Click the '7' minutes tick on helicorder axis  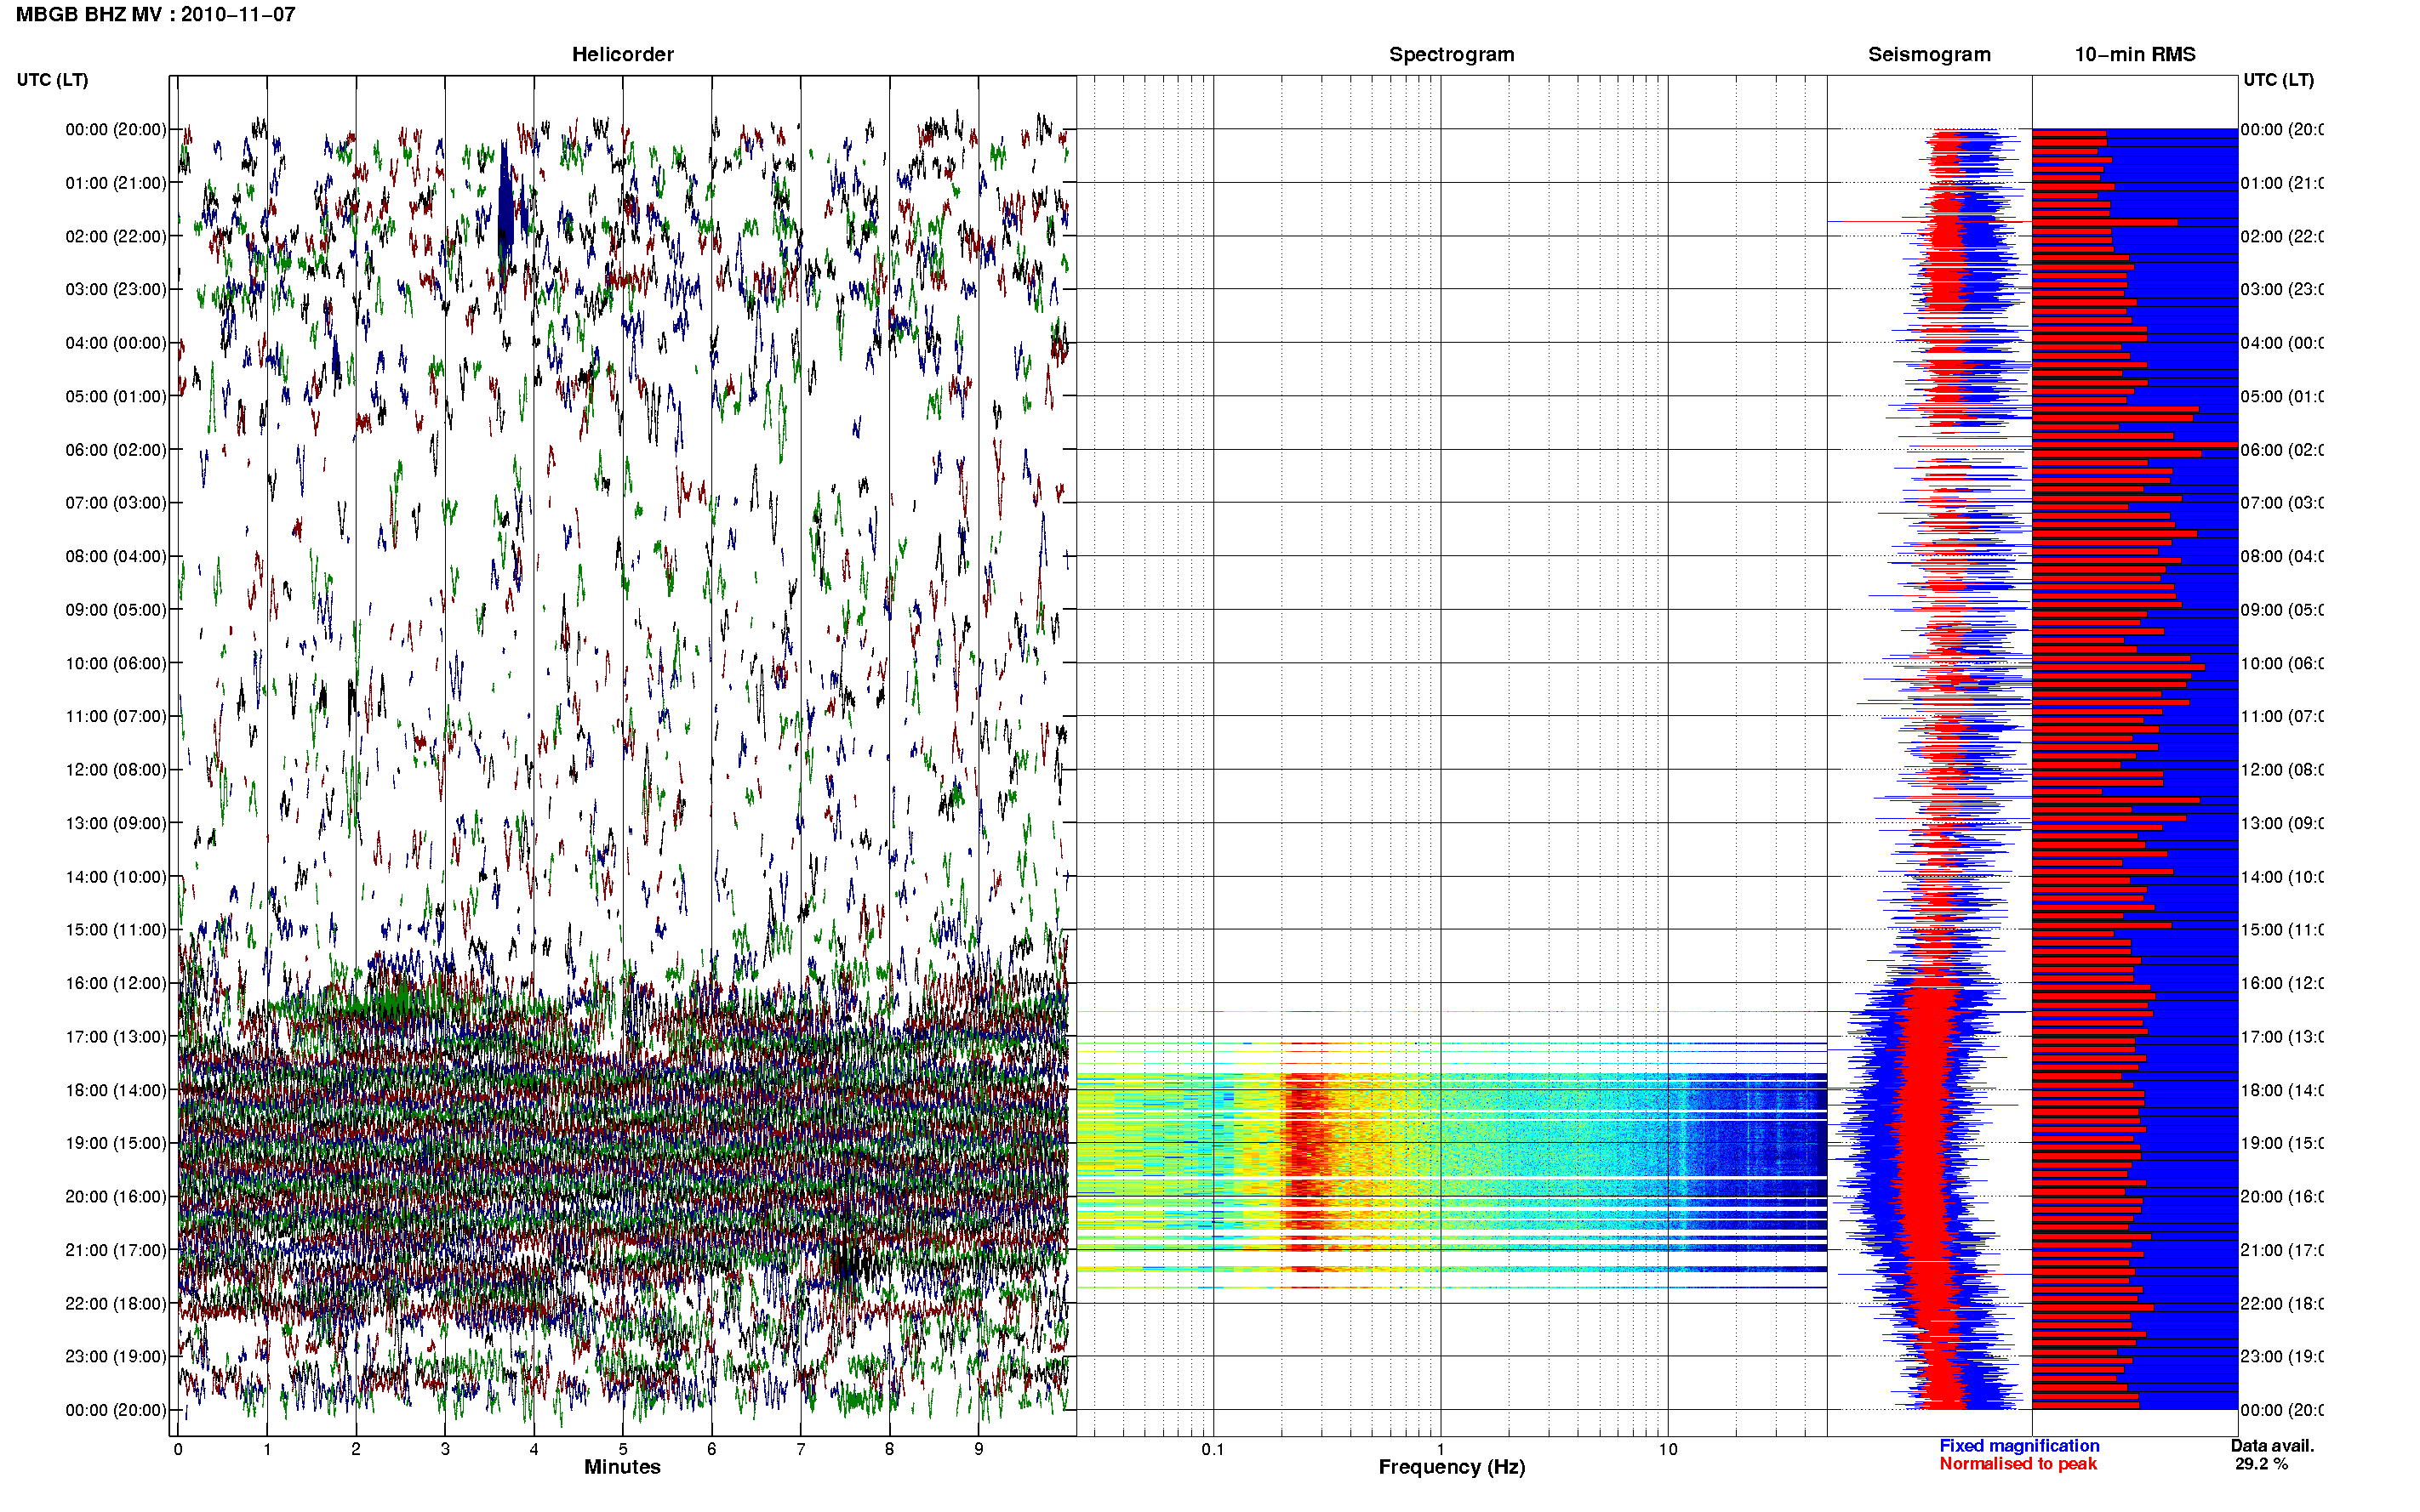click(801, 1449)
